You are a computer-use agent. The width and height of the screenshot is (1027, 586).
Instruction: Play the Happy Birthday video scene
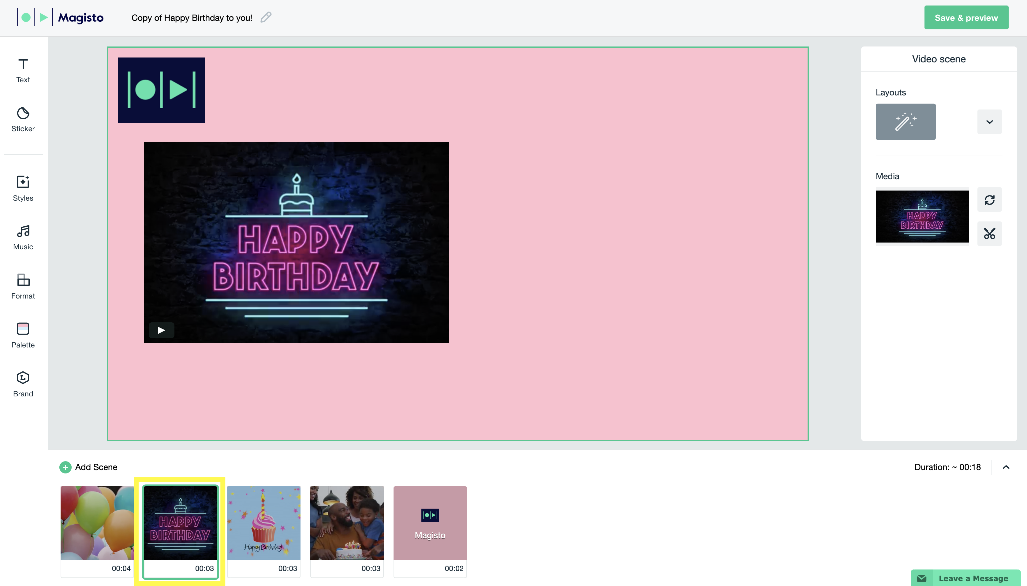[x=161, y=330]
